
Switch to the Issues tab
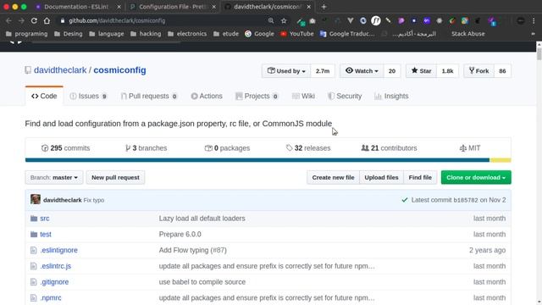coord(88,96)
